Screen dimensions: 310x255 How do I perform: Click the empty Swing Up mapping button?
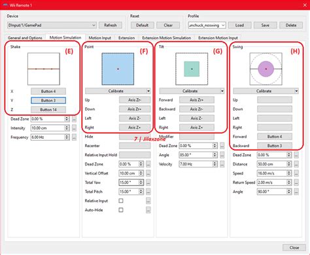tap(275, 100)
